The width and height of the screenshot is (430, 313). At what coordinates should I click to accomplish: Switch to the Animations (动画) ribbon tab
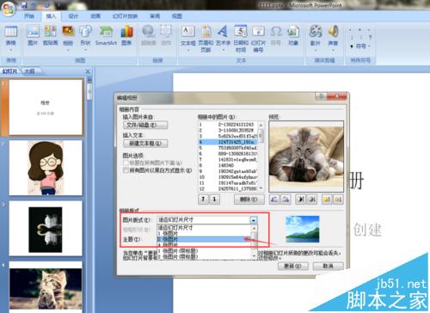(95, 16)
